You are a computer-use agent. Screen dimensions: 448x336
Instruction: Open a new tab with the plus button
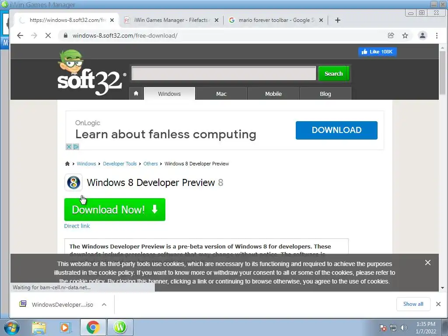point(338,20)
